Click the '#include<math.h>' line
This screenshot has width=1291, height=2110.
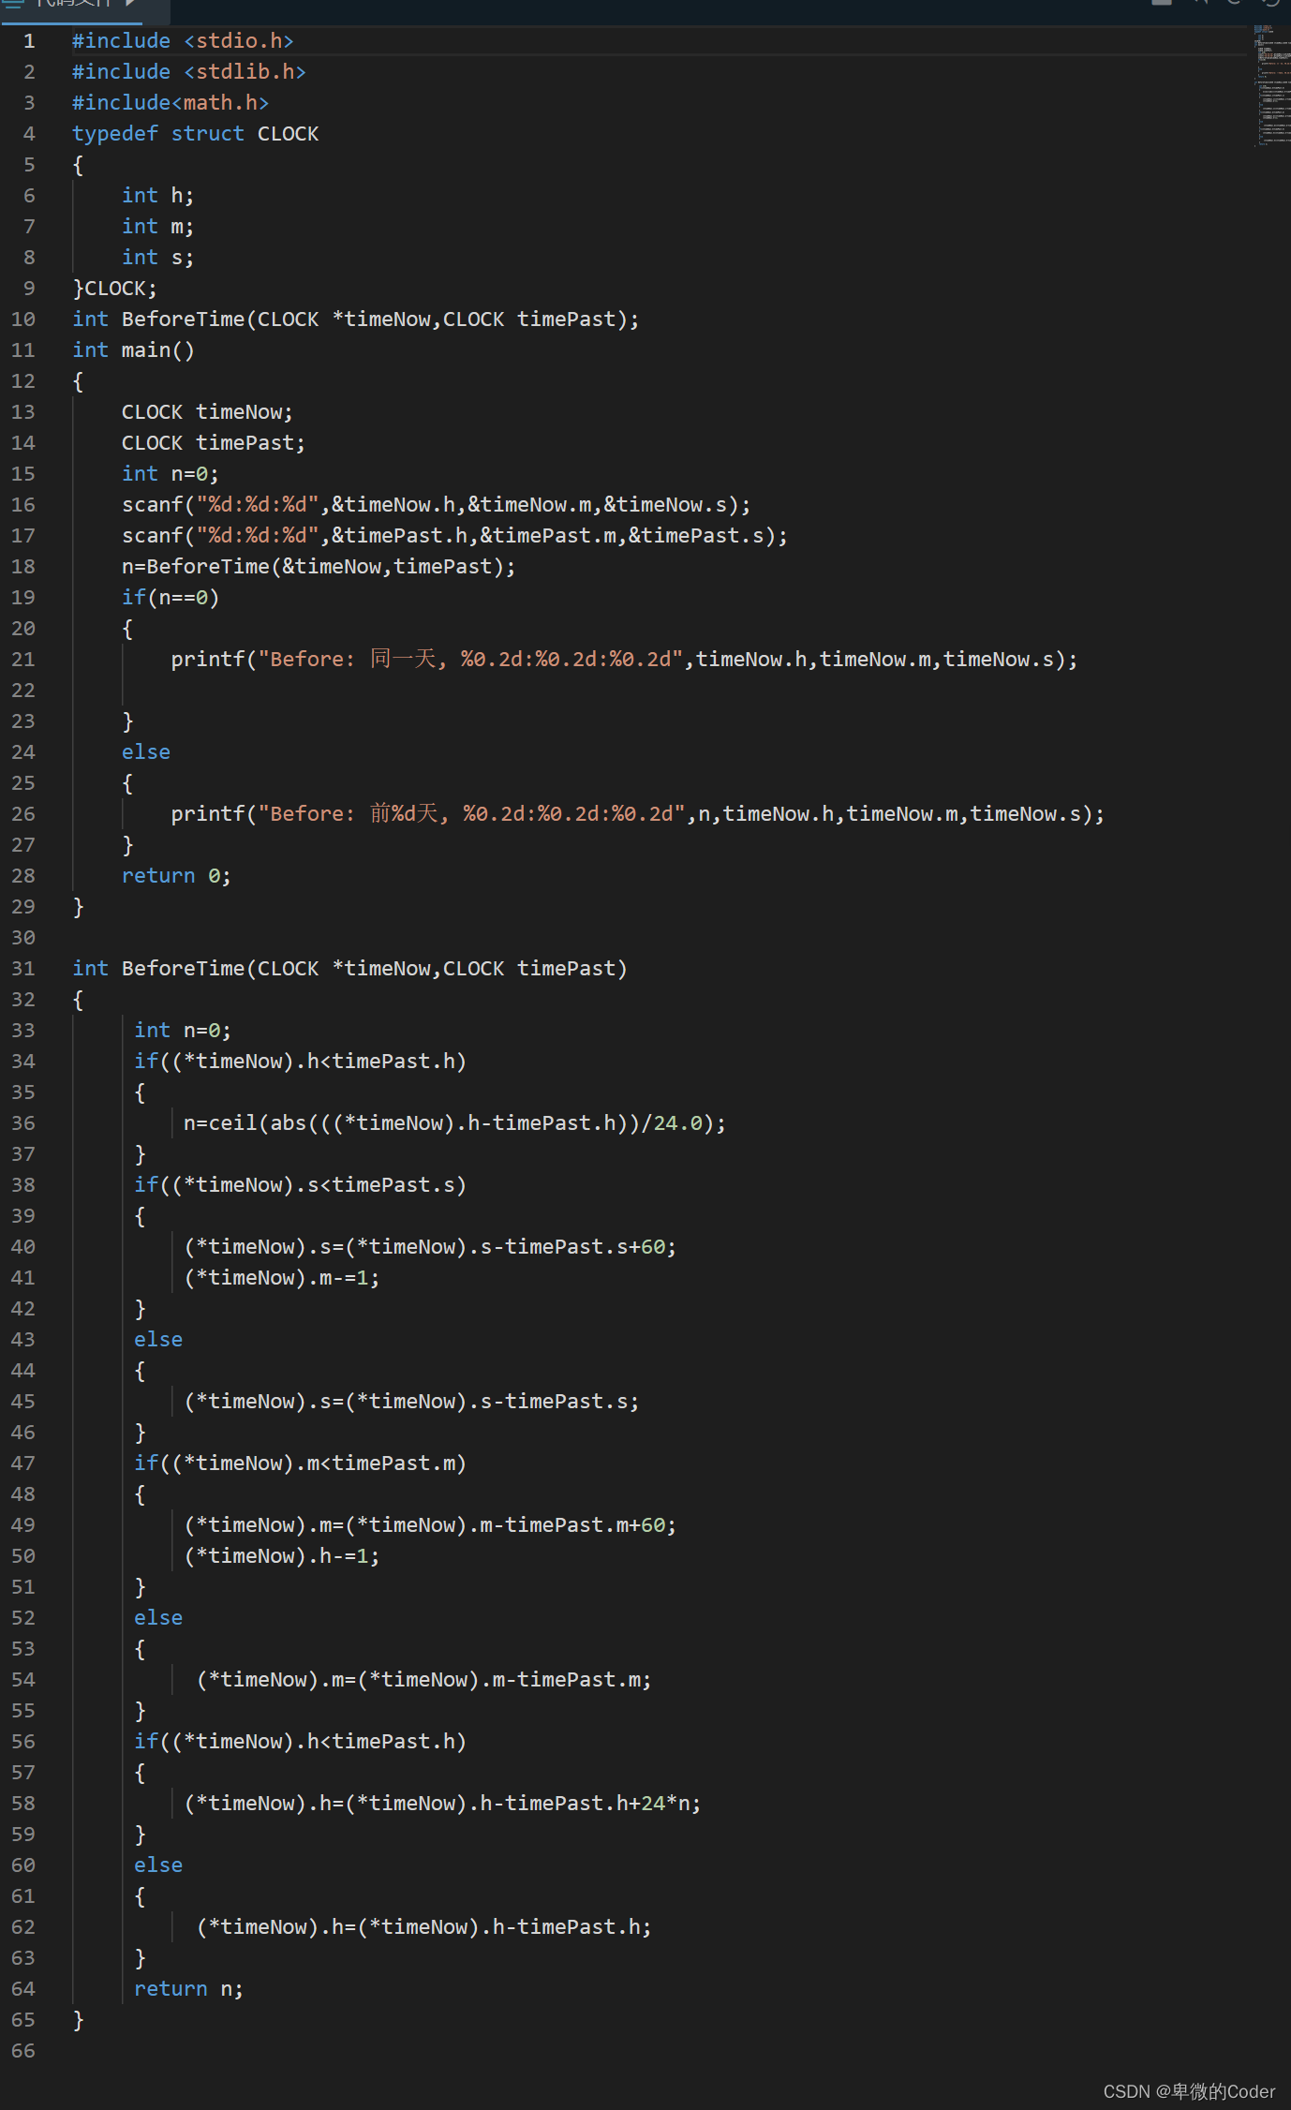(x=171, y=103)
